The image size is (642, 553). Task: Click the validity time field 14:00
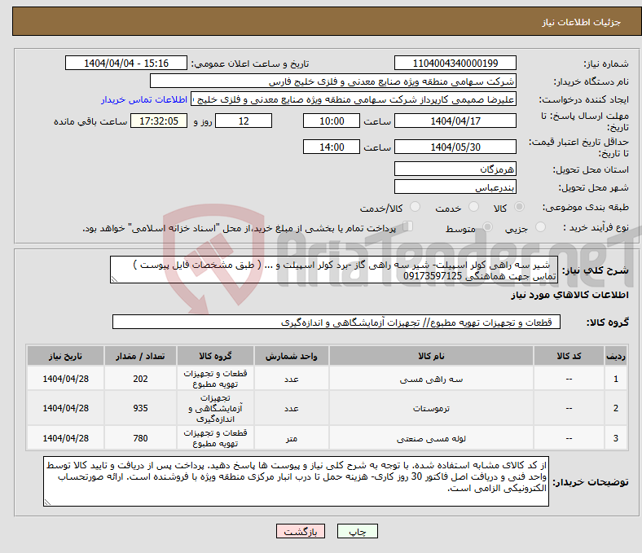coord(332,147)
